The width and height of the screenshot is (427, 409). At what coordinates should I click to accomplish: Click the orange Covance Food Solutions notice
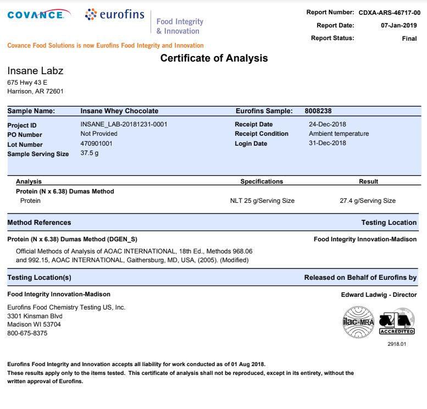[x=105, y=46]
